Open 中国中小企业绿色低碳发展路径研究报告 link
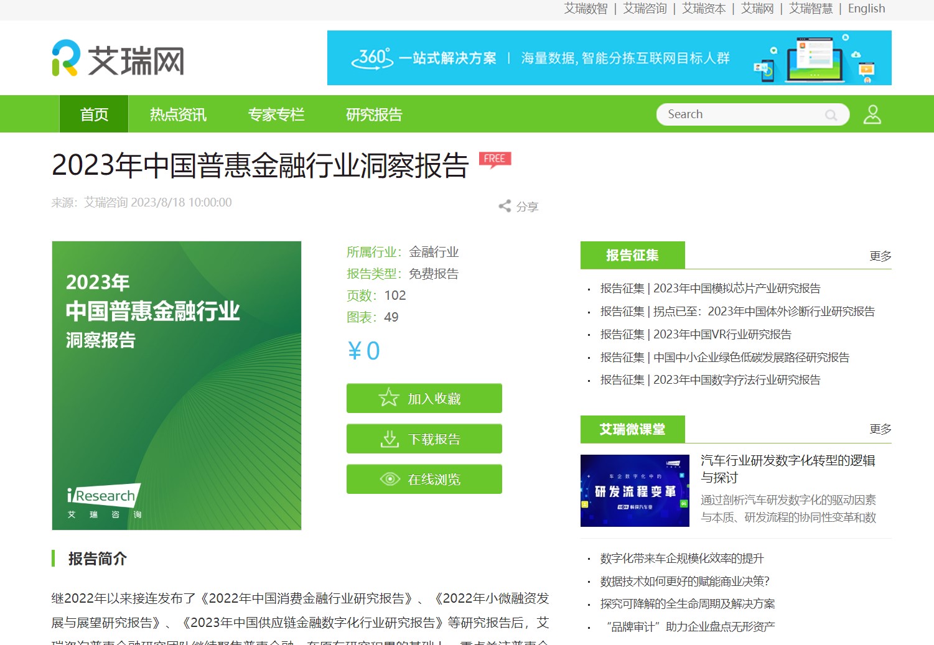The width and height of the screenshot is (934, 645). [x=725, y=358]
